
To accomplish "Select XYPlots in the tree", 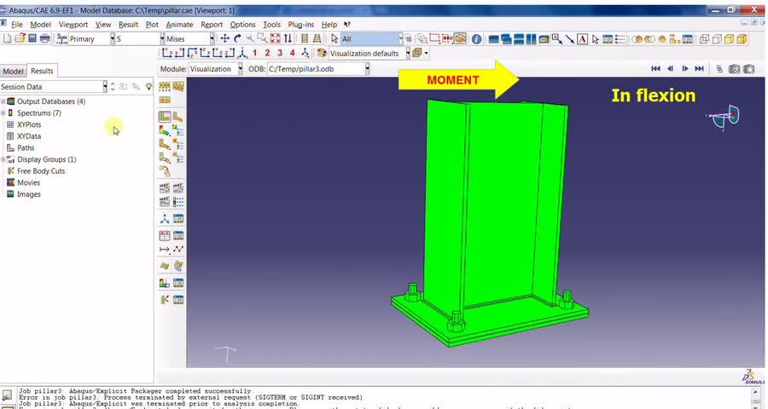I will click(29, 124).
